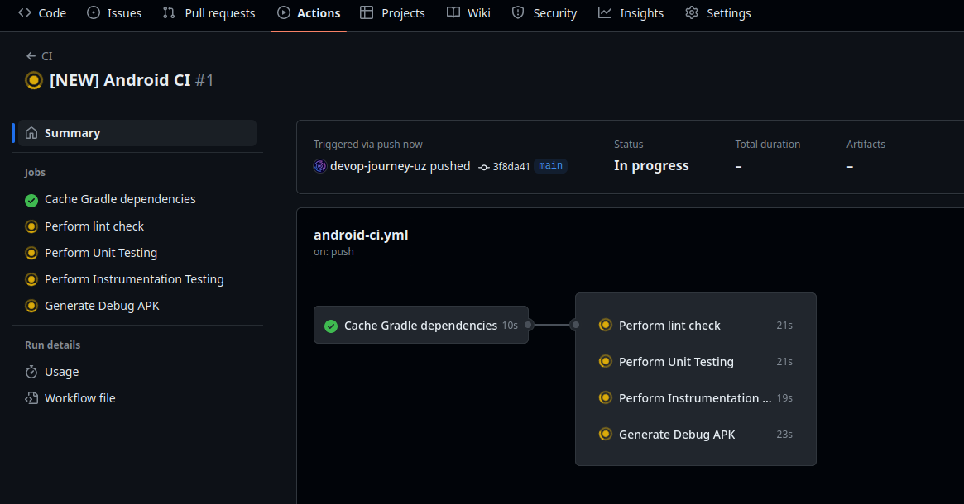Open commit 3f8da41 link

point(511,166)
